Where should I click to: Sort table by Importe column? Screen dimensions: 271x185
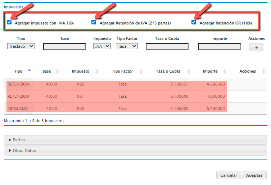(x=225, y=71)
